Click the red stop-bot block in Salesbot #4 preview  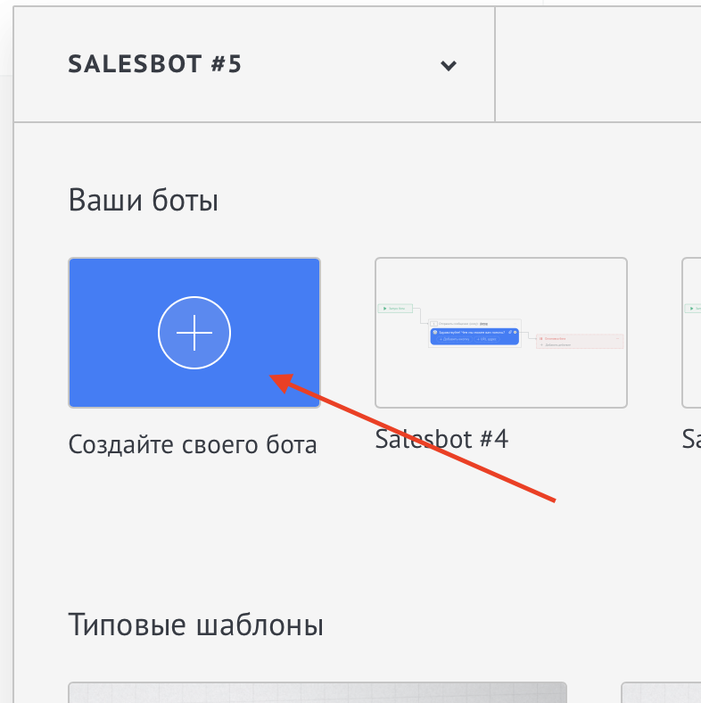(x=581, y=341)
